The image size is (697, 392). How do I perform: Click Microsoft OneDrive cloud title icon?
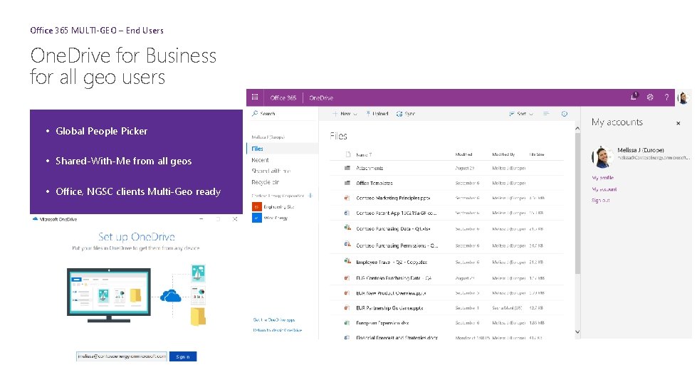[35, 218]
